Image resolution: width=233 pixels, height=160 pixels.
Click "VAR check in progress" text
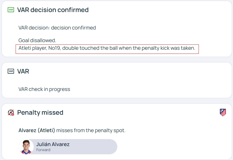44,89
